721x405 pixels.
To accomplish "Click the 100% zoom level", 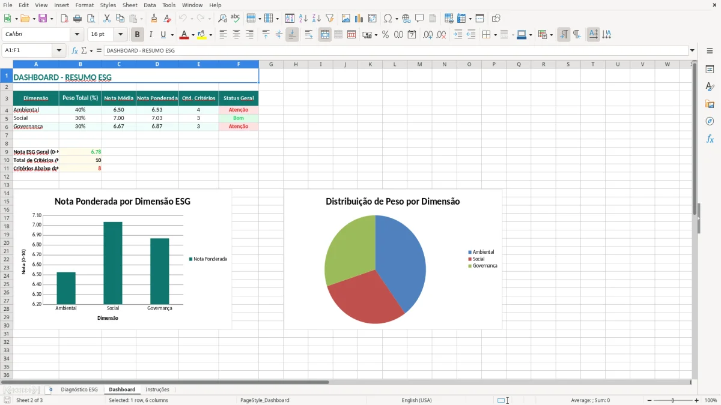I will coord(711,400).
